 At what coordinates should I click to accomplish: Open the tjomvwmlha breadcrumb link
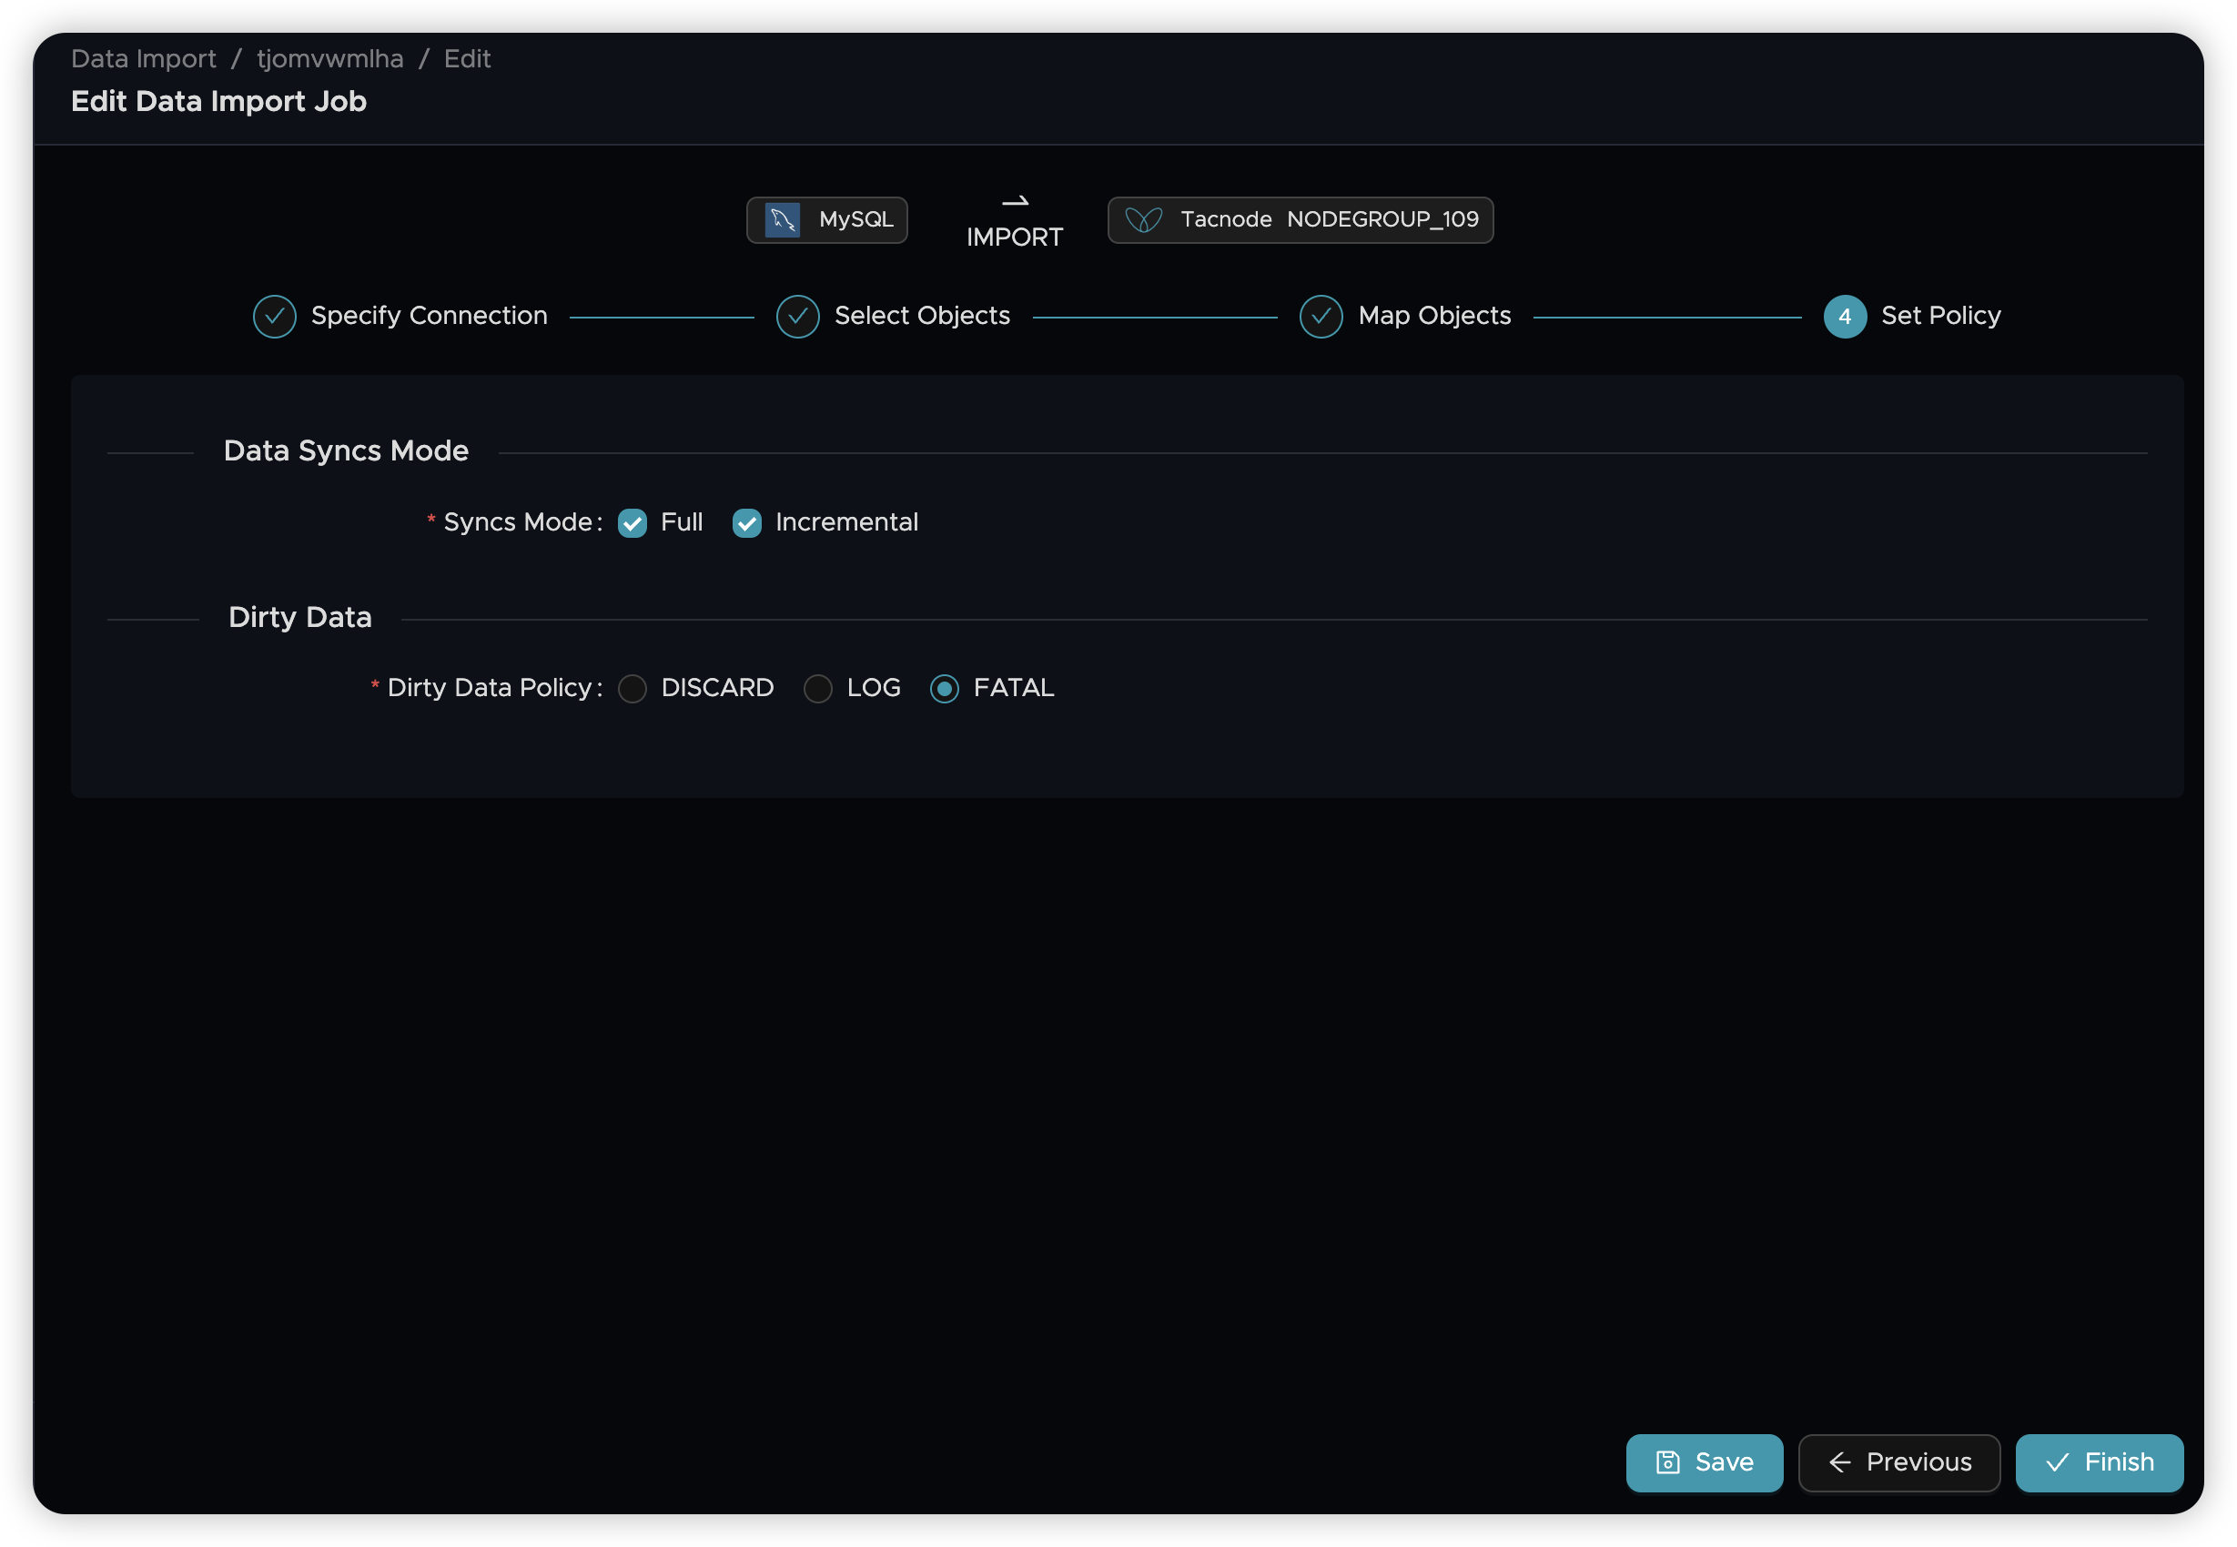[x=329, y=59]
